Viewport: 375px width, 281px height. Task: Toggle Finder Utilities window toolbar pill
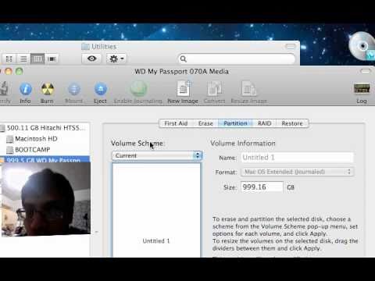[x=291, y=47]
